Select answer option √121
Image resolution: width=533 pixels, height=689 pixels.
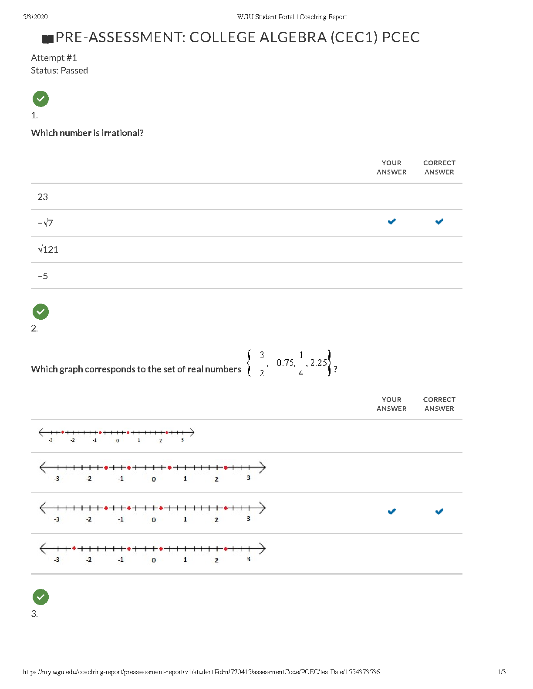click(x=48, y=250)
